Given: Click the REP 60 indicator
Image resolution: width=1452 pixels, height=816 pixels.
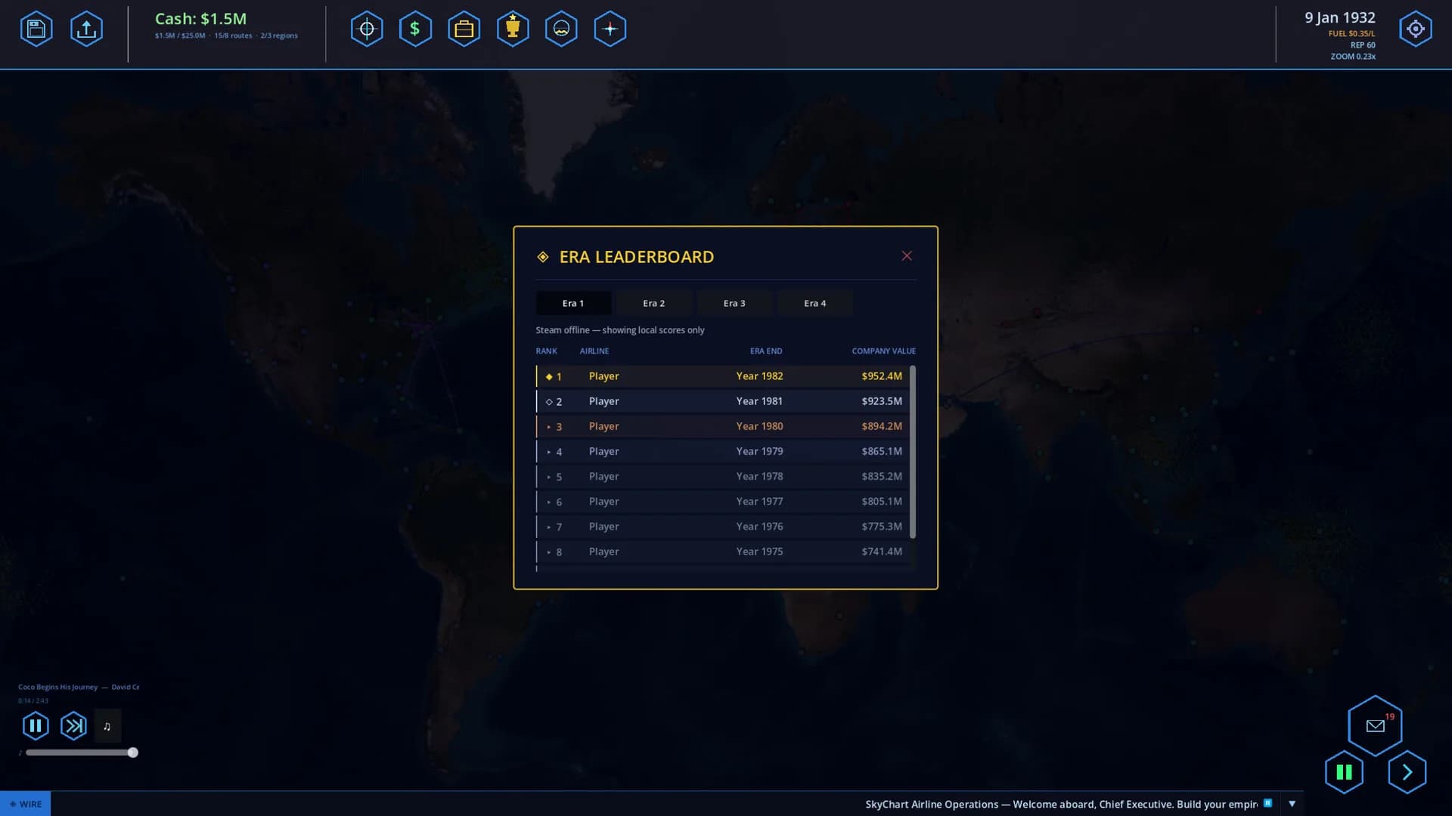Looking at the screenshot, I should coord(1363,45).
